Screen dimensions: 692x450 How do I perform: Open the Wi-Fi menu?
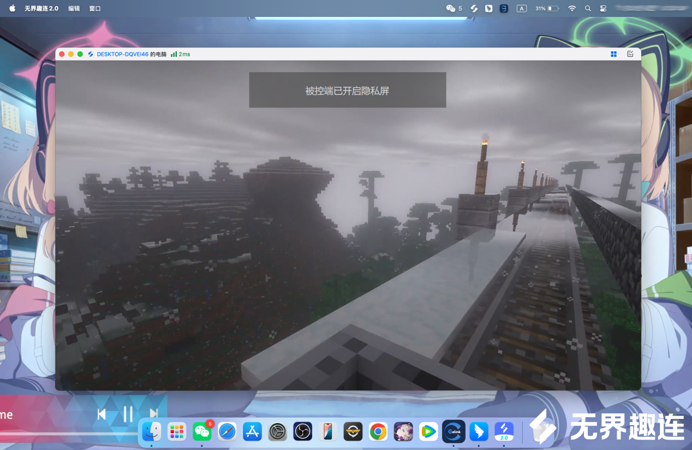tap(572, 9)
